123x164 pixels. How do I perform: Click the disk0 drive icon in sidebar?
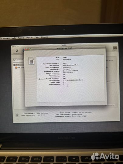click(x=14, y=65)
